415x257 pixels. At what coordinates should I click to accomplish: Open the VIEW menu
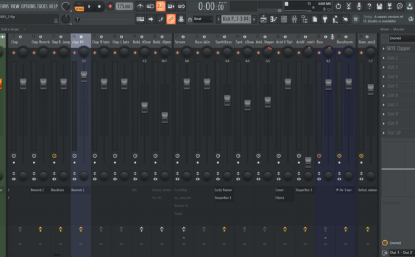[x=15, y=6]
